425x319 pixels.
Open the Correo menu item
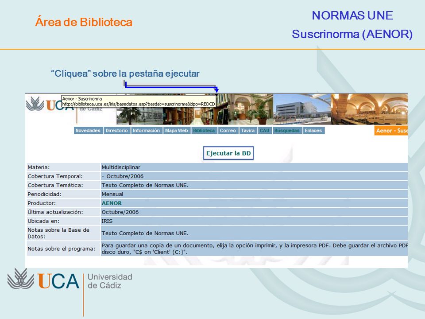pyautogui.click(x=228, y=130)
